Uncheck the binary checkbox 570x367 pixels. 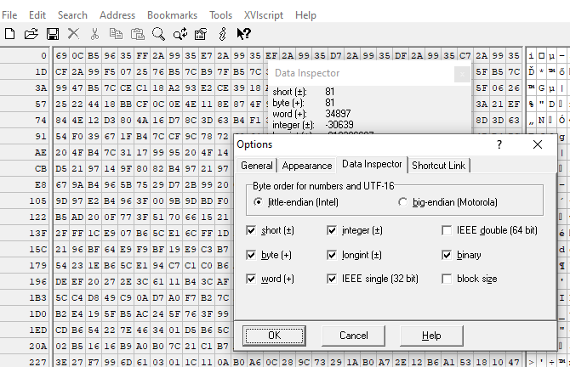[x=447, y=255]
